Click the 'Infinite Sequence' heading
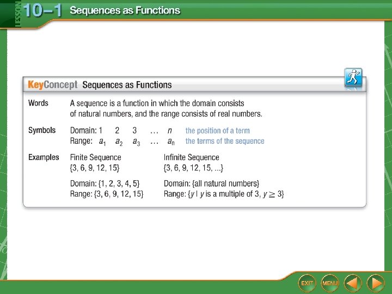 (x=192, y=157)
